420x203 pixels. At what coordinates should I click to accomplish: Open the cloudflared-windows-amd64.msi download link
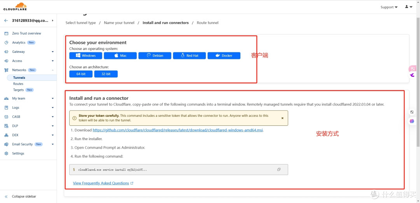[x=178, y=130]
